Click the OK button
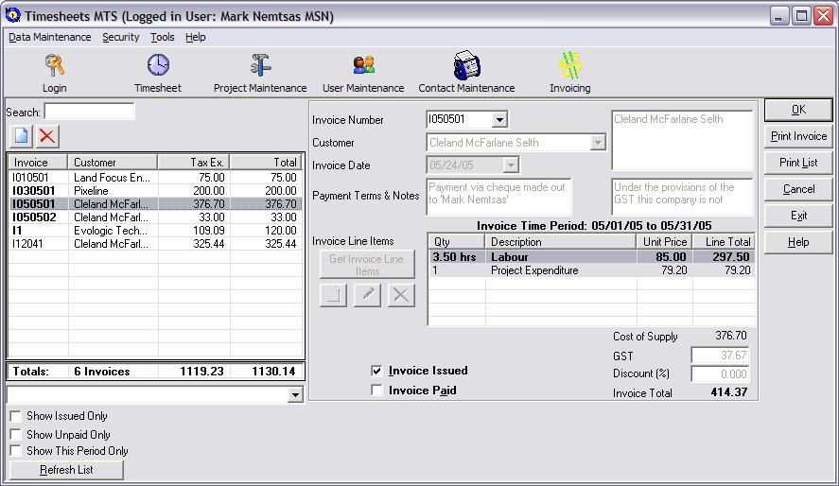This screenshot has height=486, width=839. tap(798, 110)
